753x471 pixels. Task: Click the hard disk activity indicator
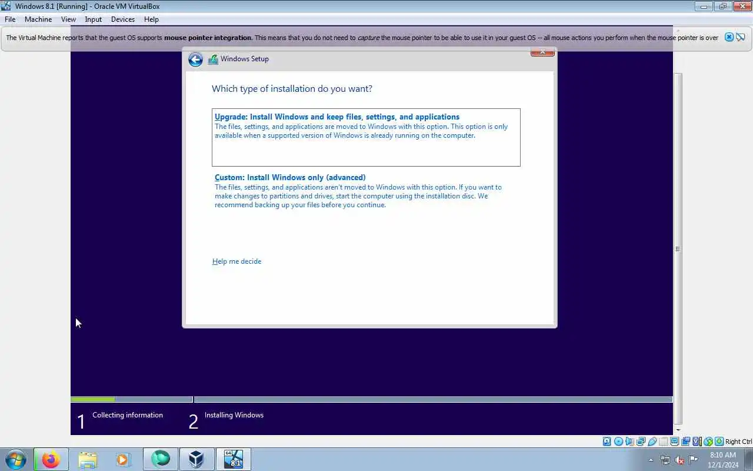coord(607,442)
